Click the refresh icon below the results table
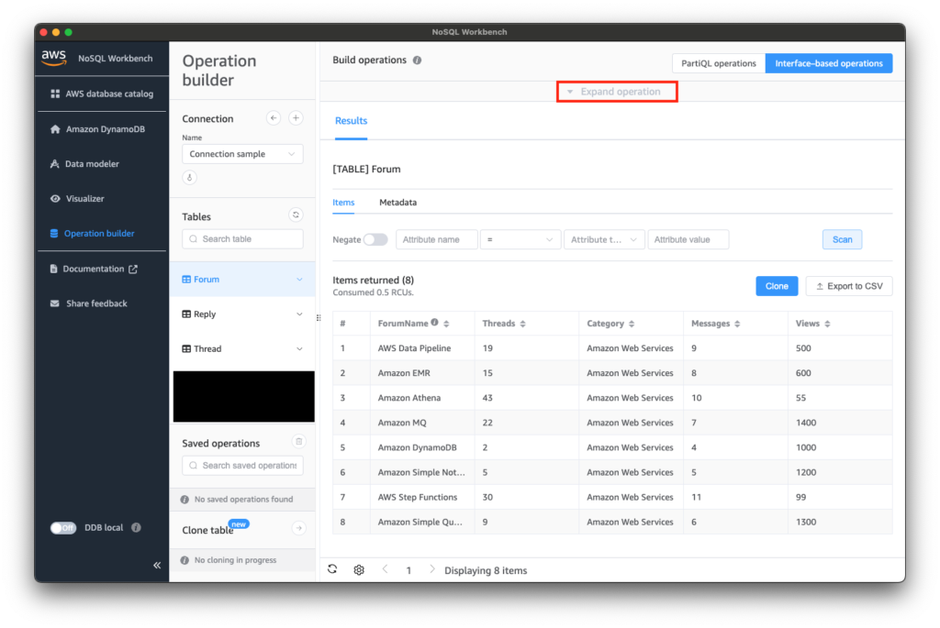 tap(332, 569)
